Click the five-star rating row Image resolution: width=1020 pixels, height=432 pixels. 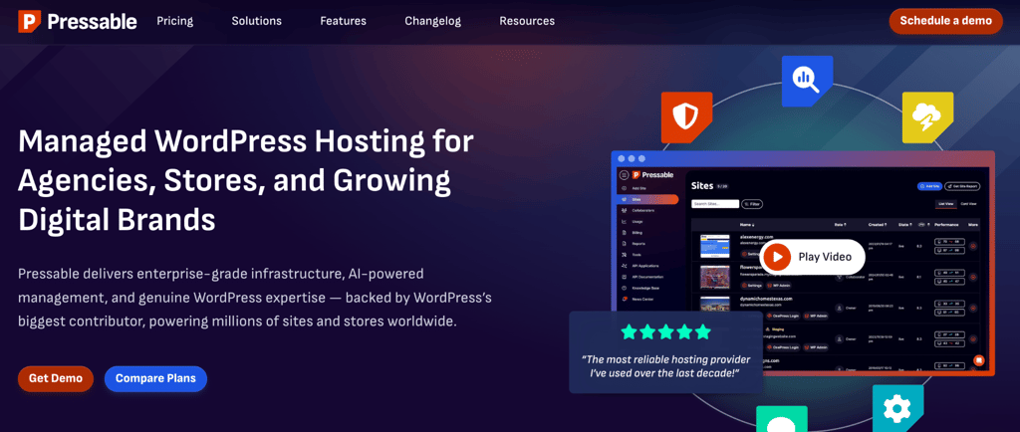(665, 331)
